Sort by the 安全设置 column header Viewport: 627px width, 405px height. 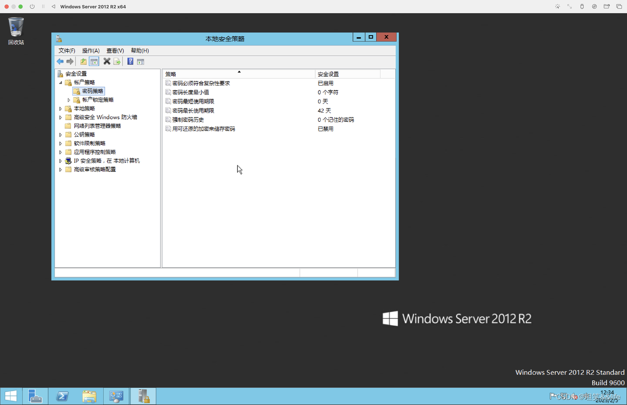pos(347,74)
